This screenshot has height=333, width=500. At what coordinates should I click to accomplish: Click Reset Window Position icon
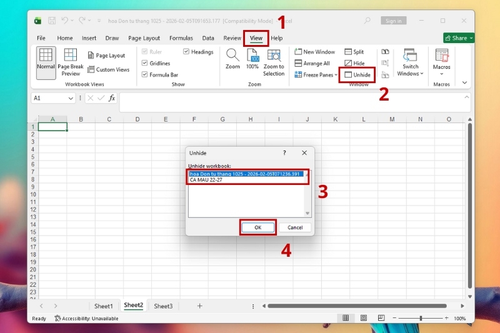pos(385,75)
